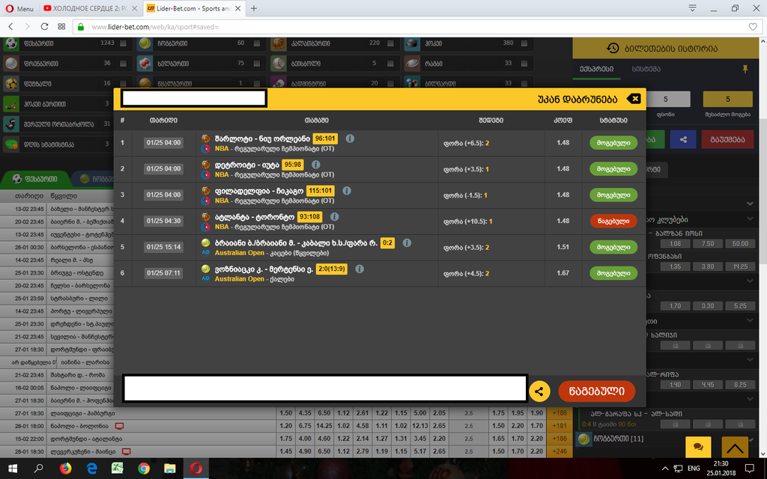
Task: Tick the ჩოგბურთი (60) checkbox
Action: coord(257,43)
